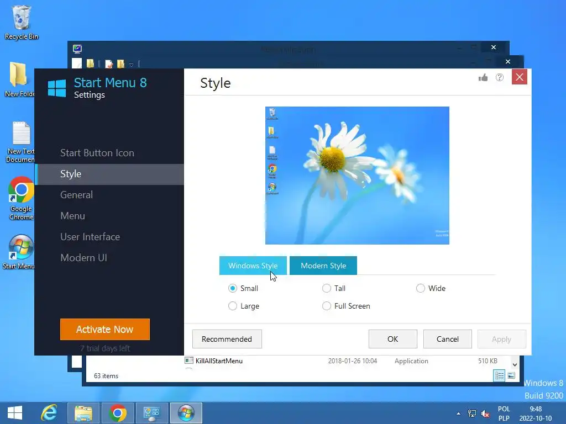Select the Full Screen option

[x=346, y=306]
